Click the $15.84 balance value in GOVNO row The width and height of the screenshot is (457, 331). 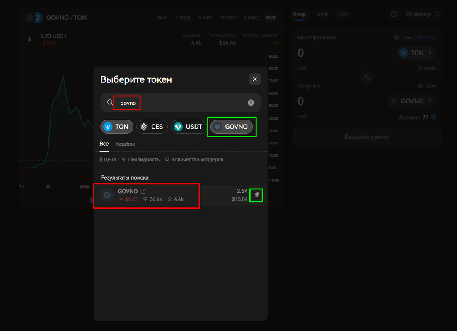[x=239, y=199]
